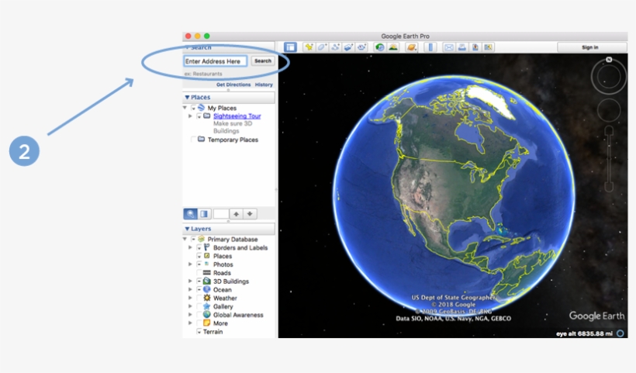Collapse the Search panel triangle

[x=187, y=47]
